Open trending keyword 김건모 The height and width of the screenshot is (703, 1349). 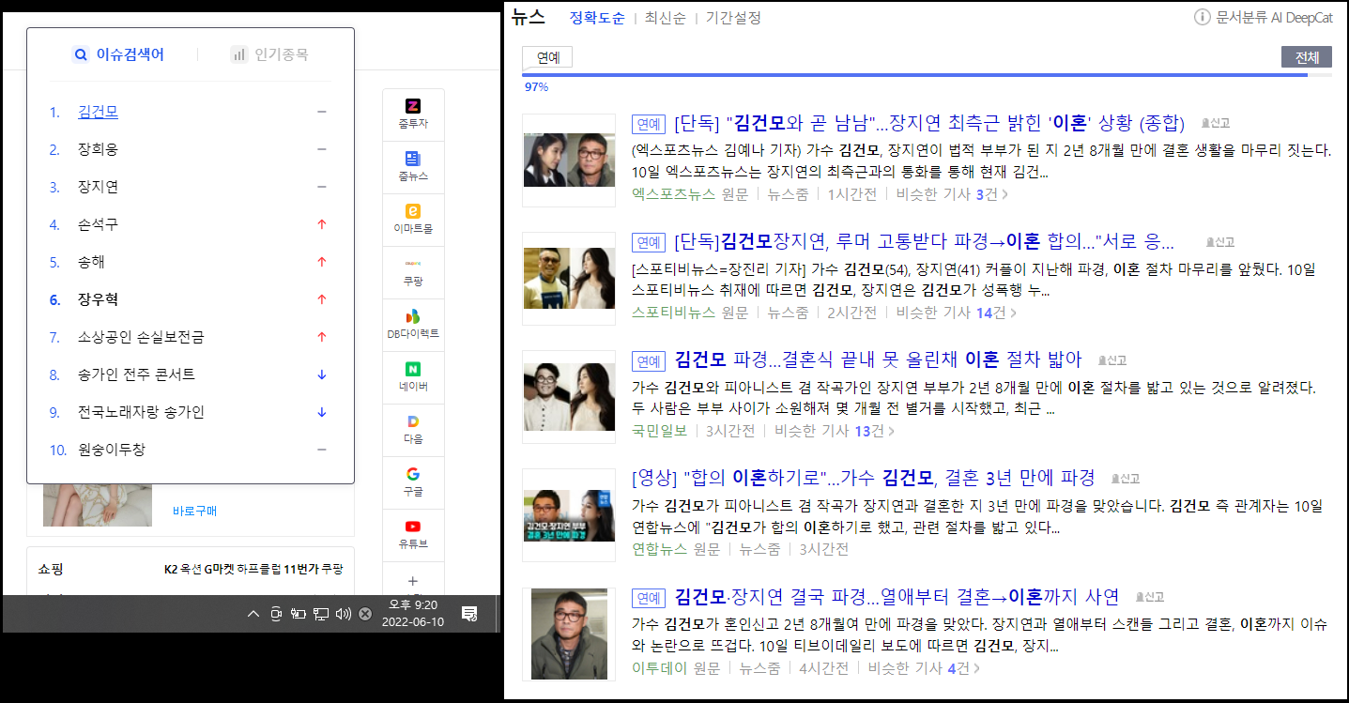pyautogui.click(x=98, y=112)
